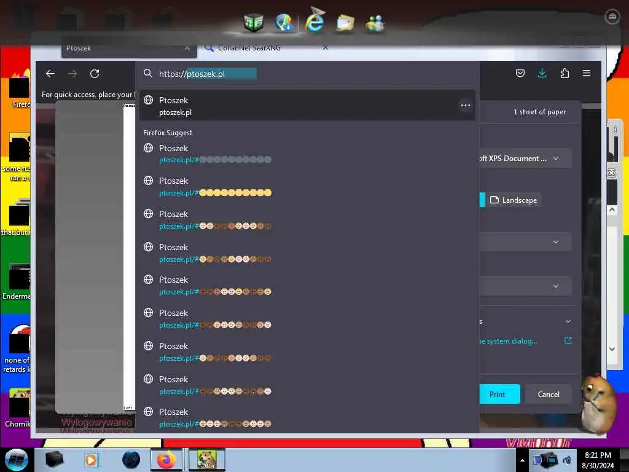This screenshot has width=629, height=472.
Task: Open the extensions puzzle-piece icon
Action: (x=565, y=74)
